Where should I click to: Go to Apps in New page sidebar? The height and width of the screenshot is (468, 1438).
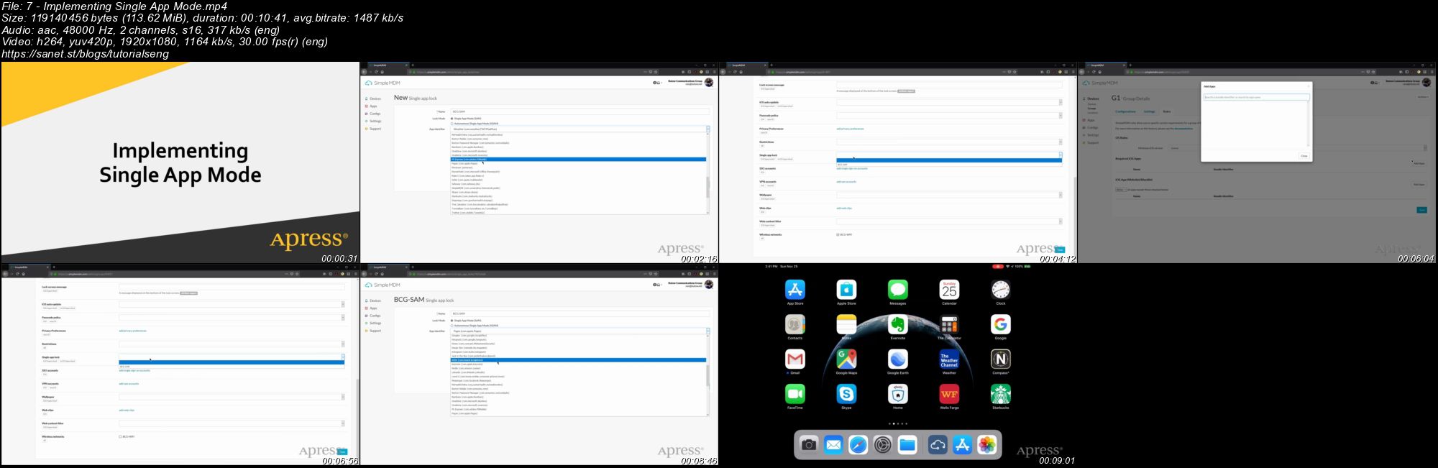click(x=371, y=106)
